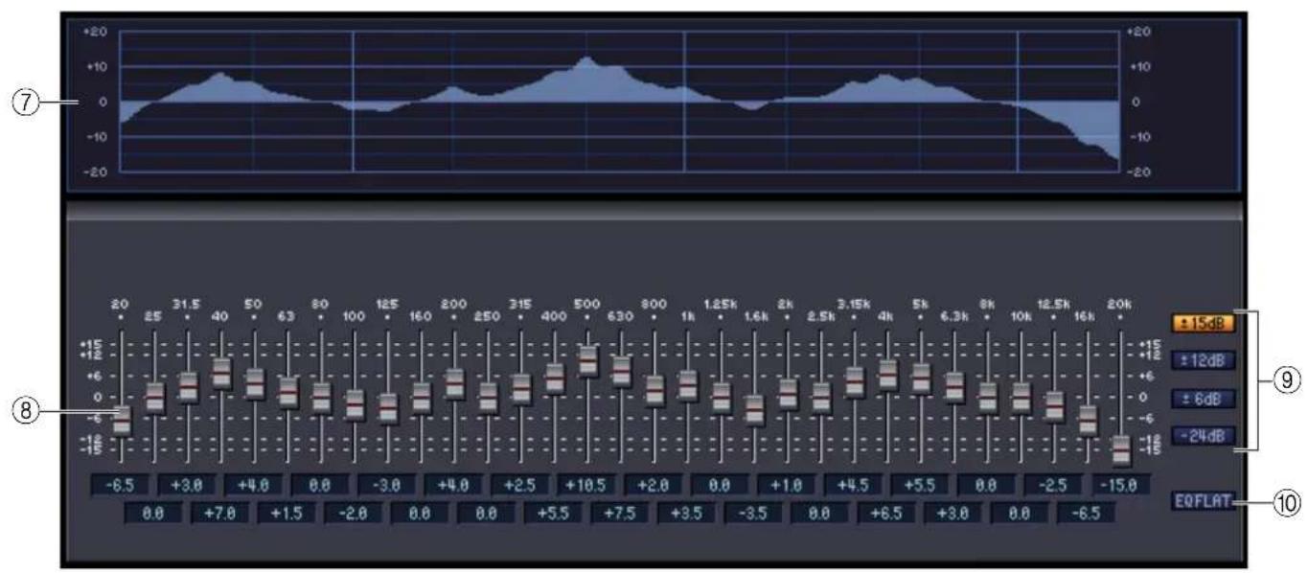
Task: Click the 100 Hz band fader
Action: (x=355, y=403)
